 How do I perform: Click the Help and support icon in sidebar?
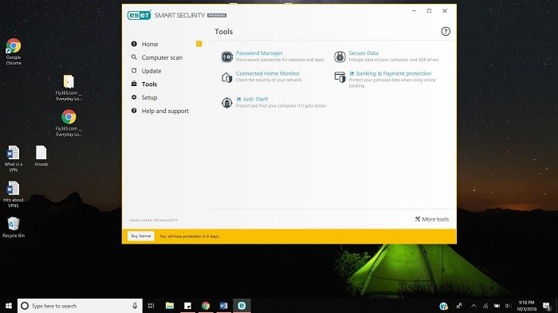(134, 111)
